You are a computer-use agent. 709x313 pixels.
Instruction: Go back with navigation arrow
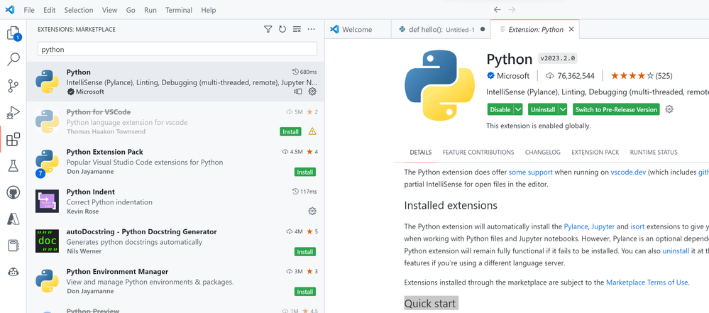coord(497,9)
